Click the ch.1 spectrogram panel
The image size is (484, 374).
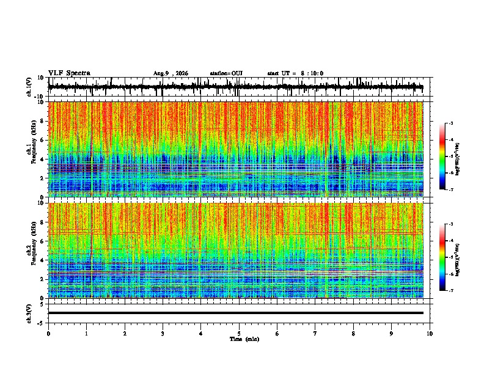click(236, 149)
